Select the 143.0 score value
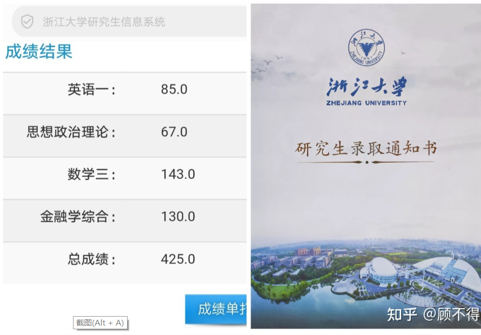Viewport: 481px width, 335px height. [178, 174]
